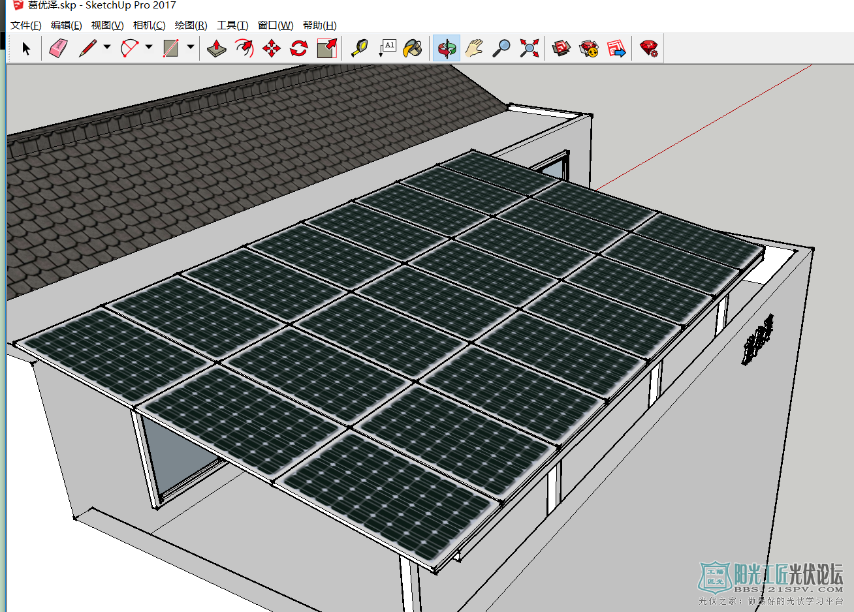
Task: Open the 相机(C) menu
Action: (150, 25)
